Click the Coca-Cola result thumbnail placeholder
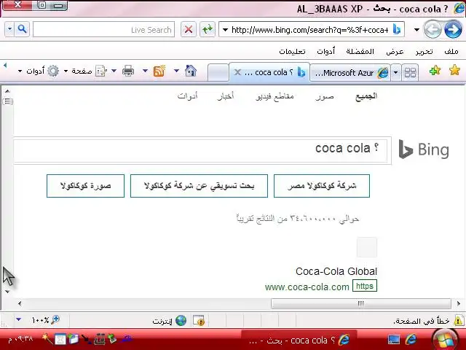Image resolution: width=466 pixels, height=350 pixels. (367, 247)
